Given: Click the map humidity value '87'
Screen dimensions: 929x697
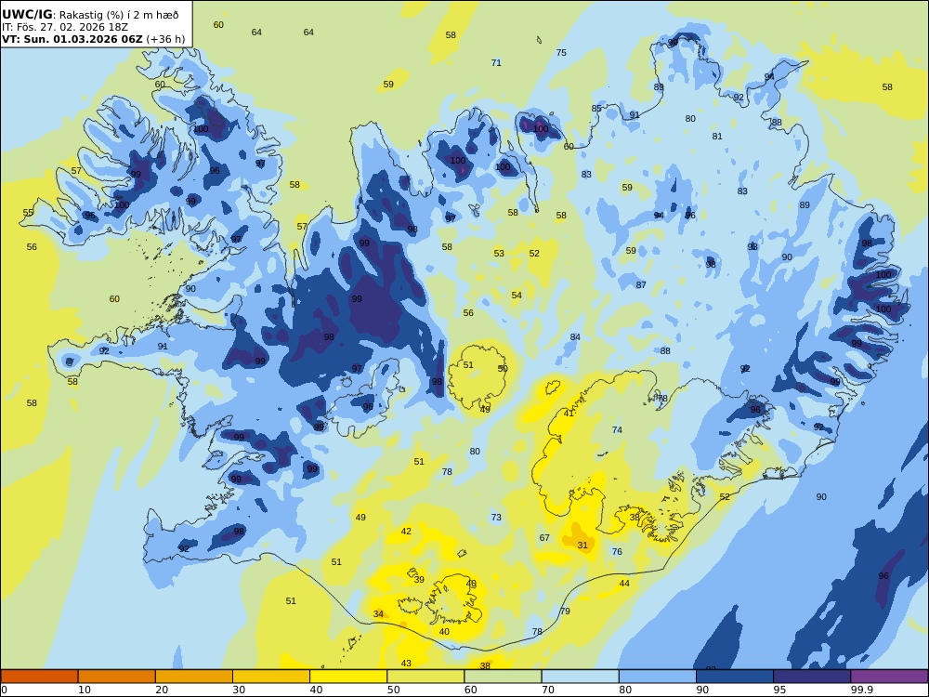Looking at the screenshot, I should pos(641,285).
